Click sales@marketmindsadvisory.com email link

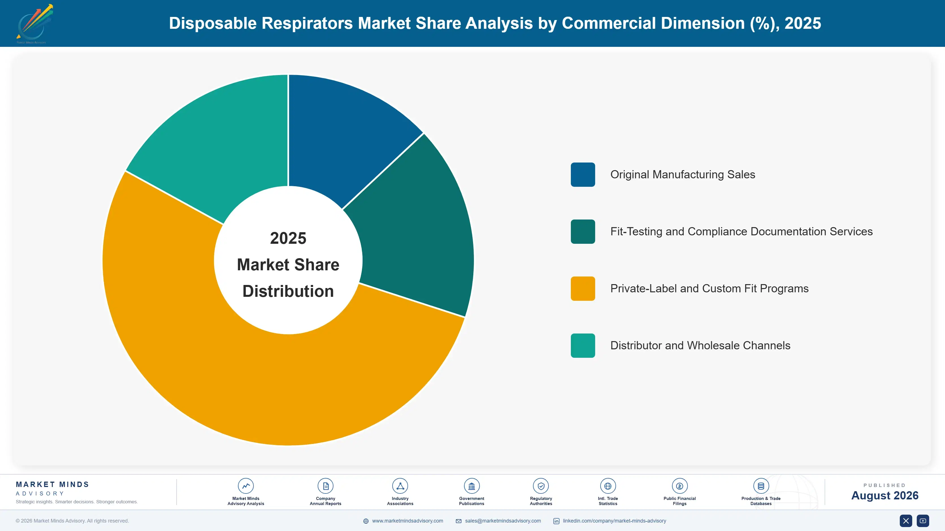coord(503,521)
